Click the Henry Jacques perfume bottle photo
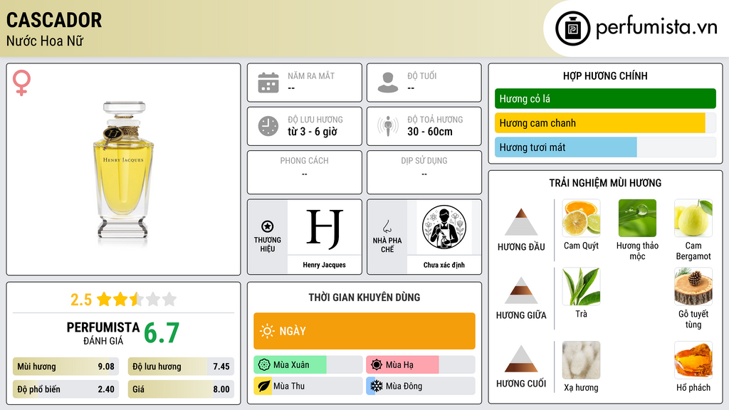729x410 pixels. pyautogui.click(x=124, y=169)
